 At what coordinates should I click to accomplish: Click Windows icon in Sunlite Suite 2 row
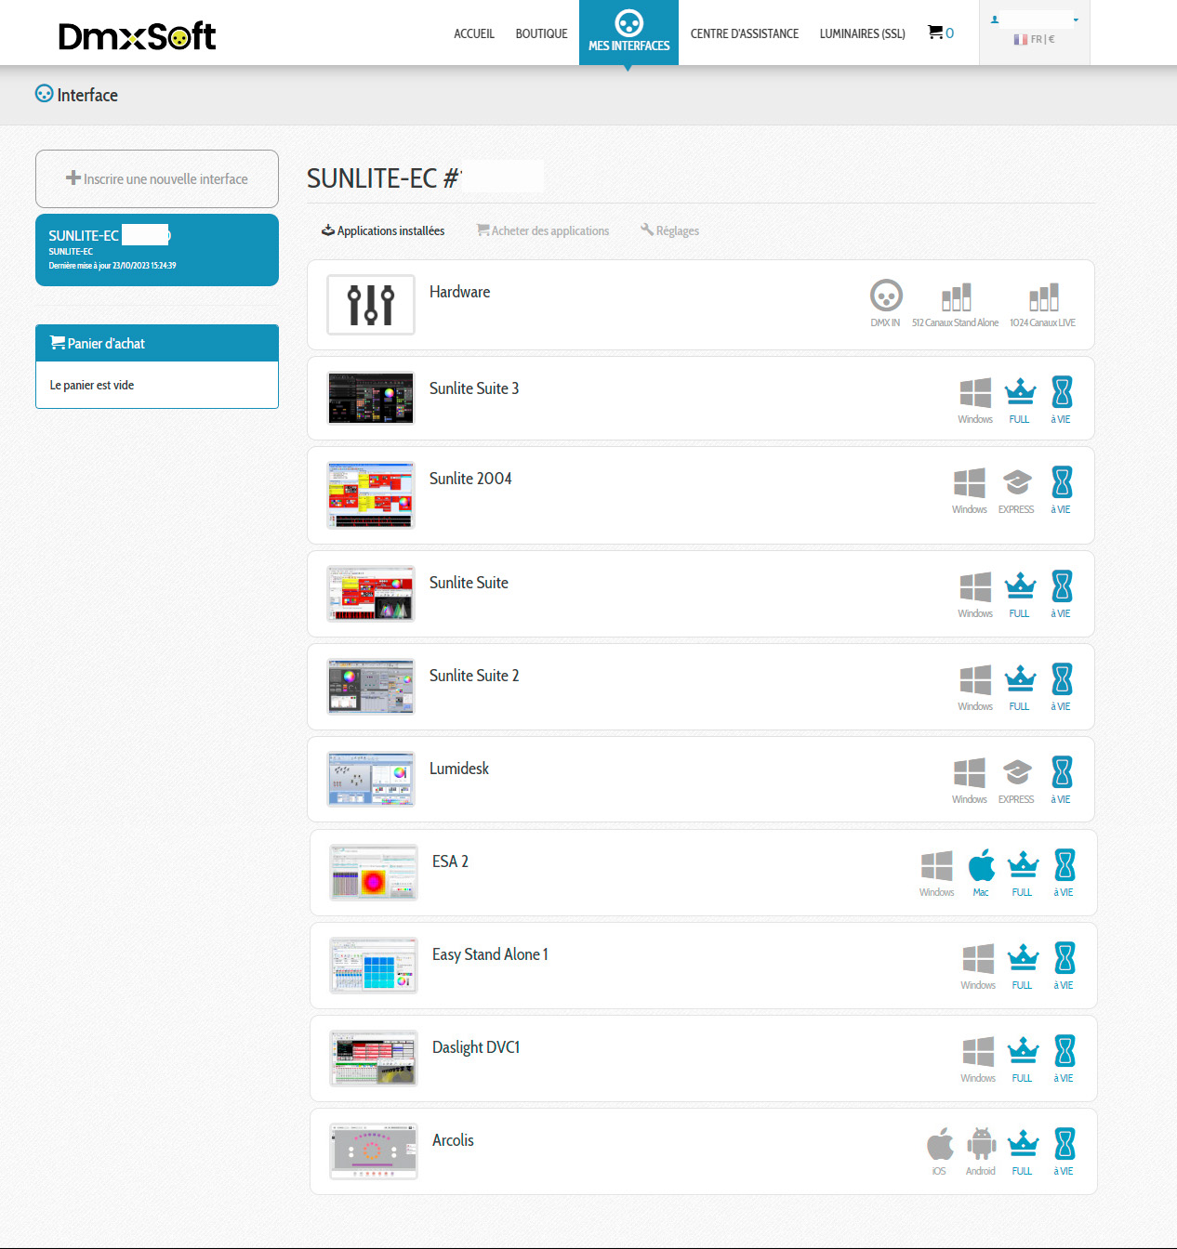975,679
